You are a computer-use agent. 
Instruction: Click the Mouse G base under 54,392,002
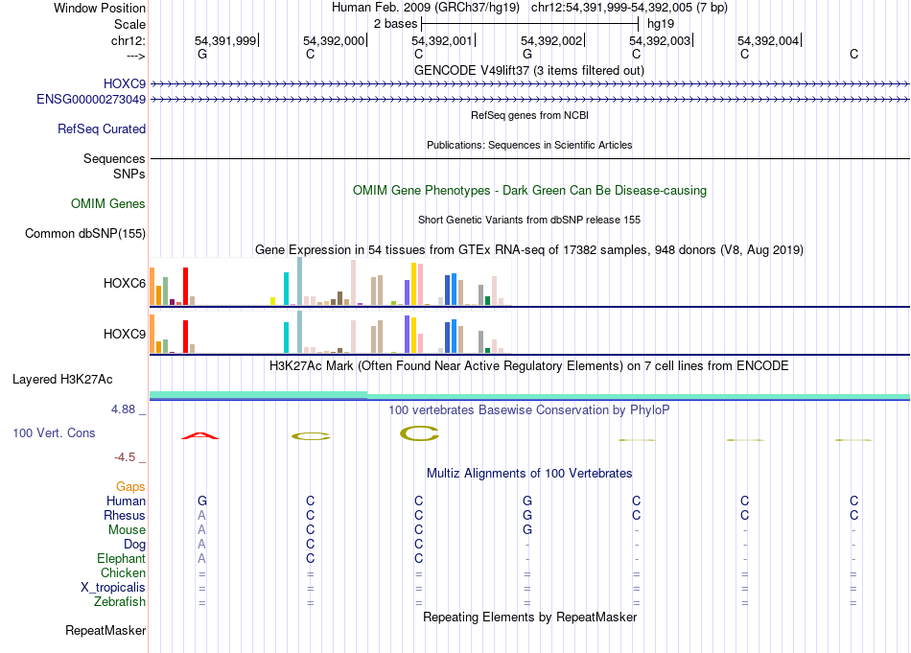(x=527, y=530)
